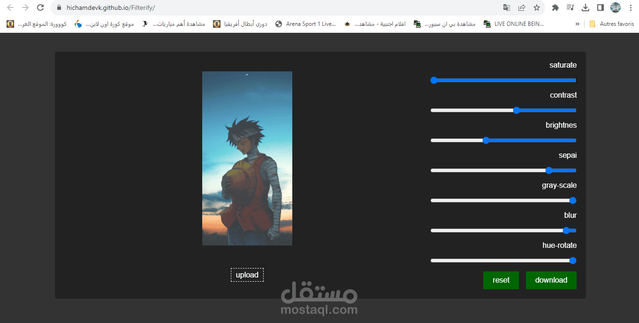Go back using the browser back arrow
Screen dimensions: 639x323
tap(10, 8)
